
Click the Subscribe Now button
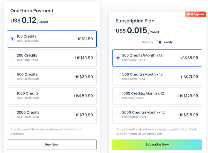(x=157, y=145)
